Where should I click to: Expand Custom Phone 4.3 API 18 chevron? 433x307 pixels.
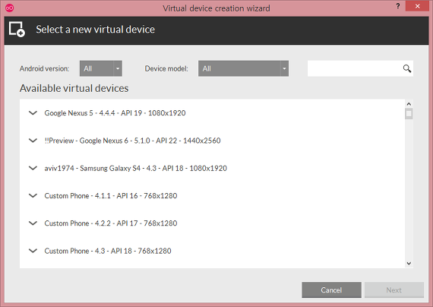pyautogui.click(x=33, y=251)
